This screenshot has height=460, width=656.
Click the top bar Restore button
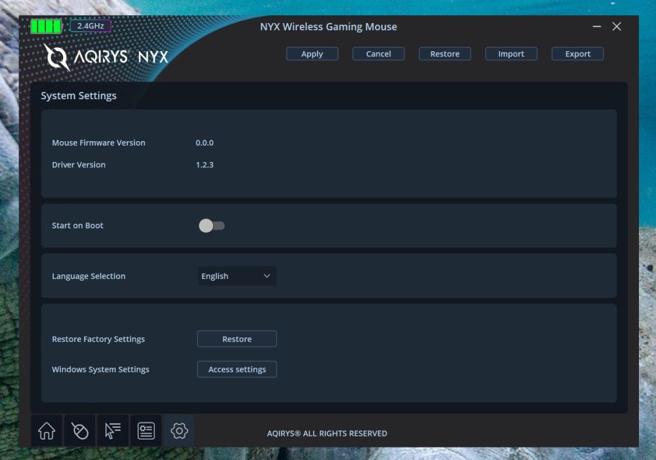tap(445, 54)
